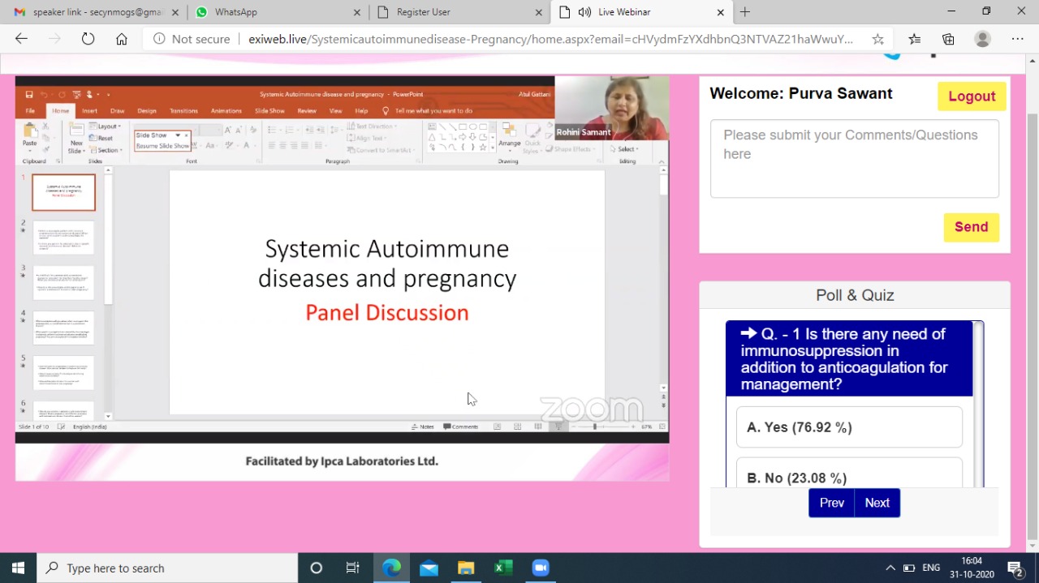The width and height of the screenshot is (1039, 583).
Task: Open File Explorer in the taskbar
Action: point(466,568)
